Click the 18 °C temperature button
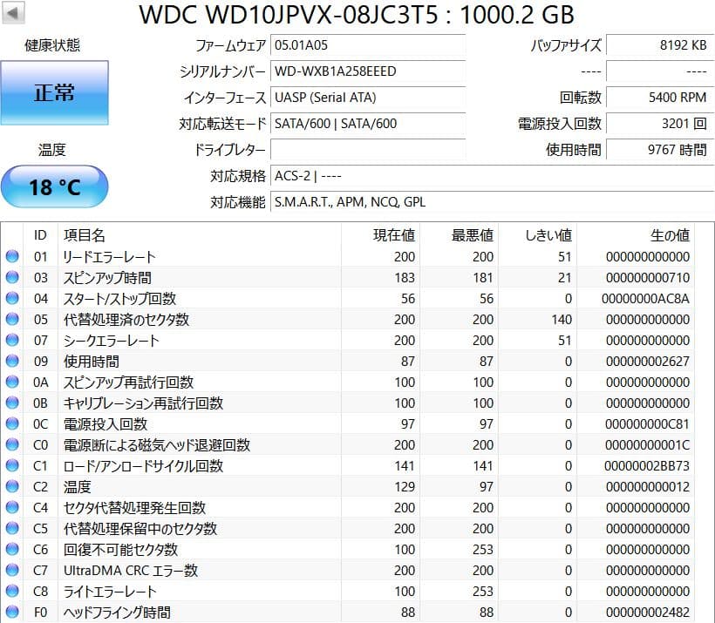 pos(55,186)
